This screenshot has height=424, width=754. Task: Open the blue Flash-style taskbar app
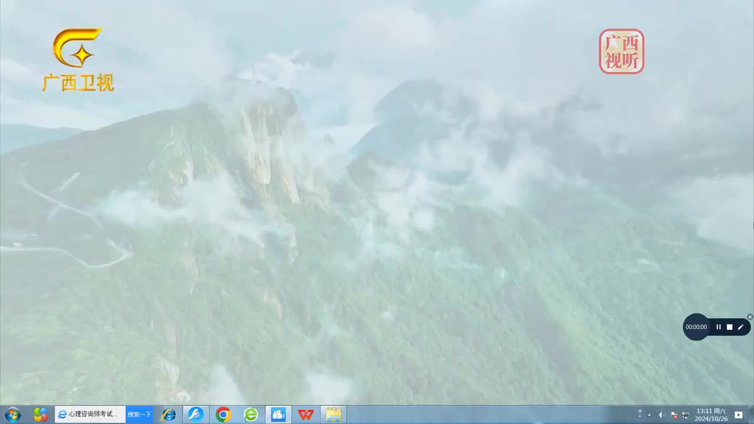196,415
